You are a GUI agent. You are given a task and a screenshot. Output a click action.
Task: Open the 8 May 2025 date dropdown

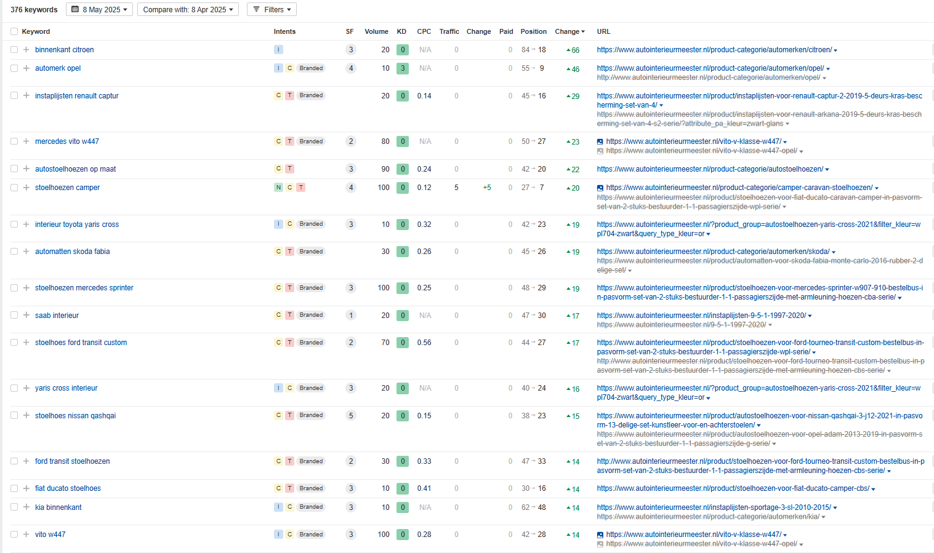(99, 10)
